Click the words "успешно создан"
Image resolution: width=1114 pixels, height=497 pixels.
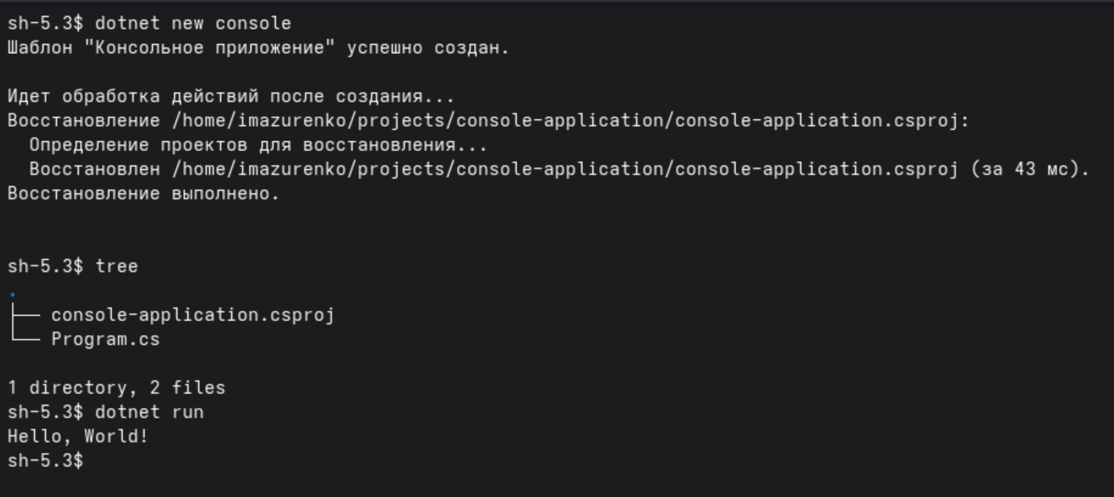tap(427, 47)
